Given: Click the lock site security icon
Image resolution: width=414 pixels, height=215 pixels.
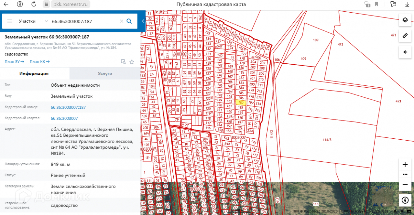Looking at the screenshot, I should click(x=47, y=4).
